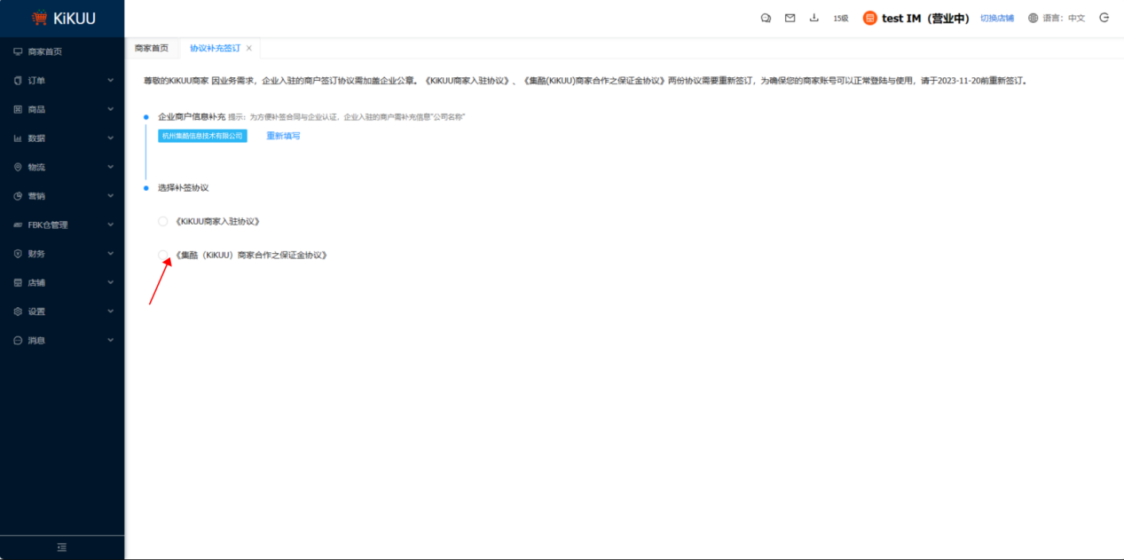Click the 财务 shield icon
Viewport: 1124px width, 560px height.
[x=18, y=254]
